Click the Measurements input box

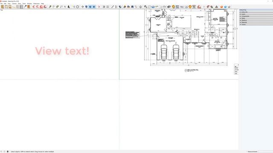coord(265,151)
